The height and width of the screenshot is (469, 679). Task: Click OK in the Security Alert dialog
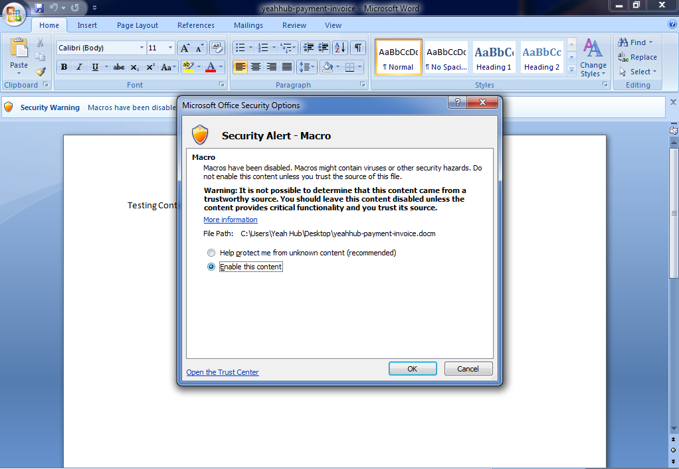[412, 369]
